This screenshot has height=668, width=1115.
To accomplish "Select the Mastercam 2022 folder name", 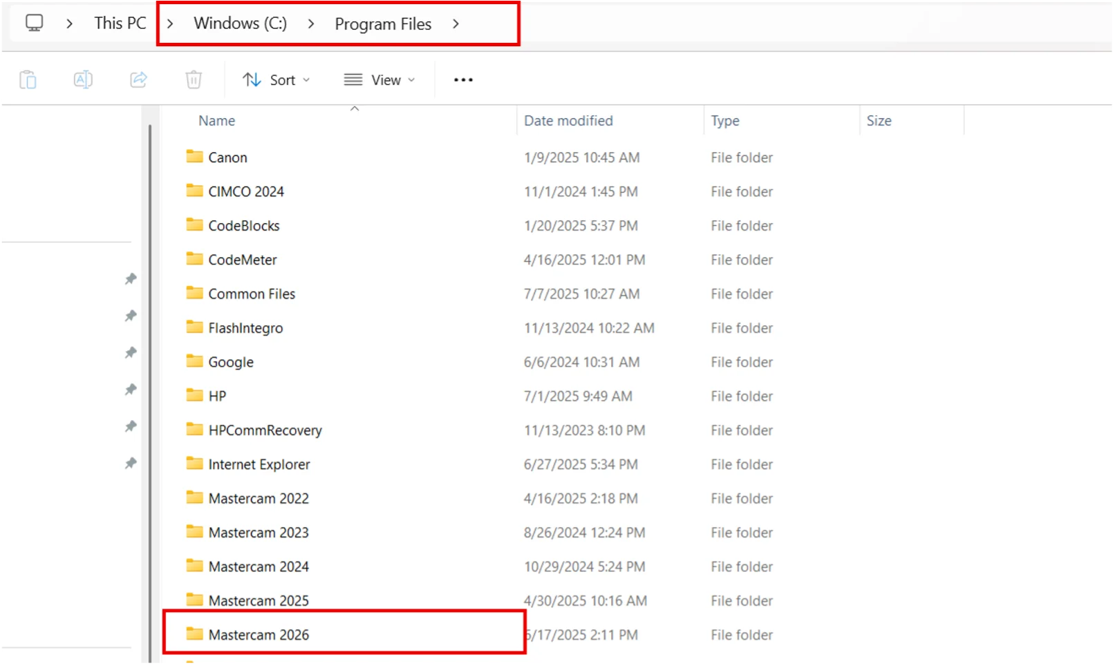I will coord(259,498).
